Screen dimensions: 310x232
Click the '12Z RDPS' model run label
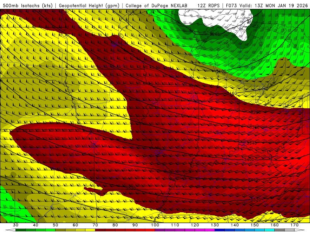point(208,6)
